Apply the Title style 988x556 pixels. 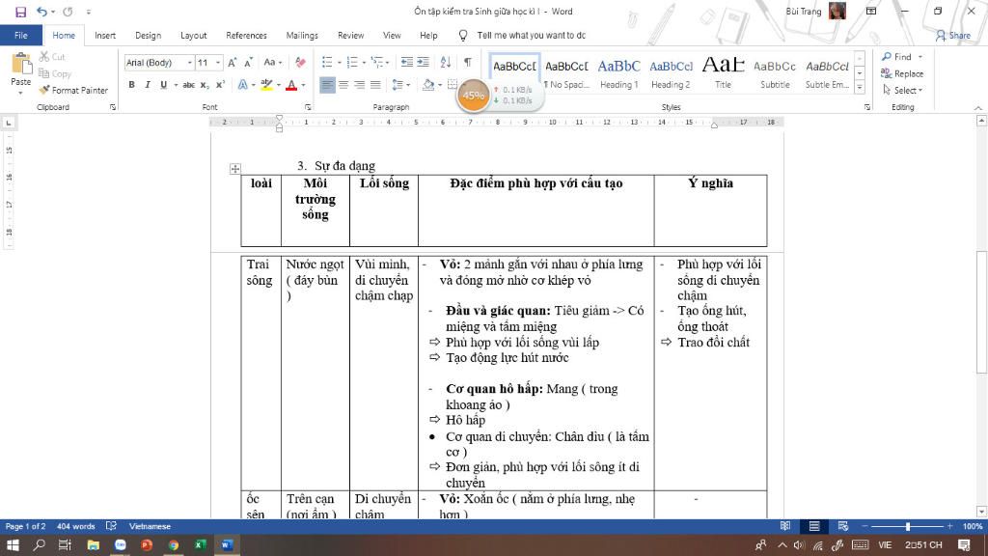[724, 73]
